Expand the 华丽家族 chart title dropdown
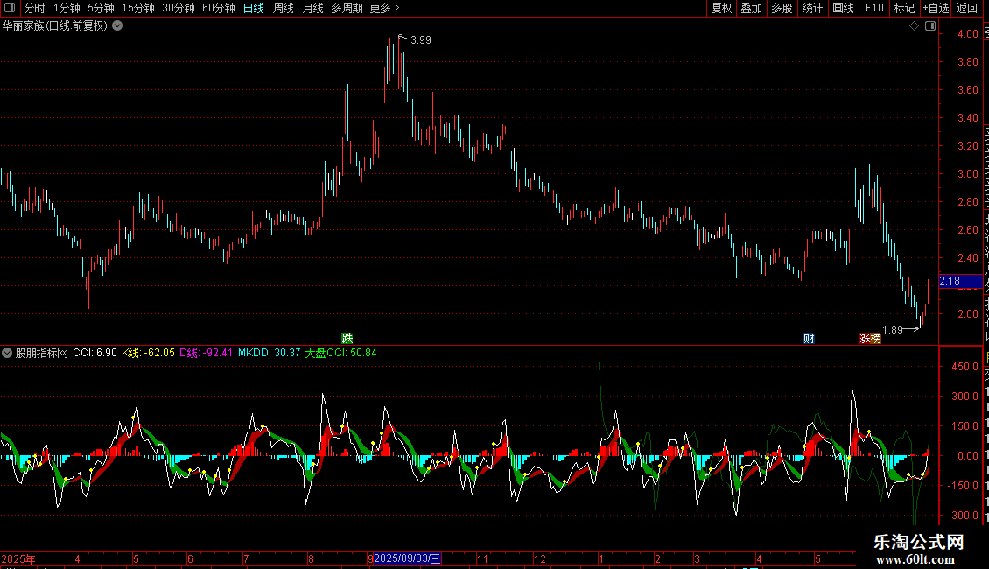The image size is (989, 569). pyautogui.click(x=117, y=26)
